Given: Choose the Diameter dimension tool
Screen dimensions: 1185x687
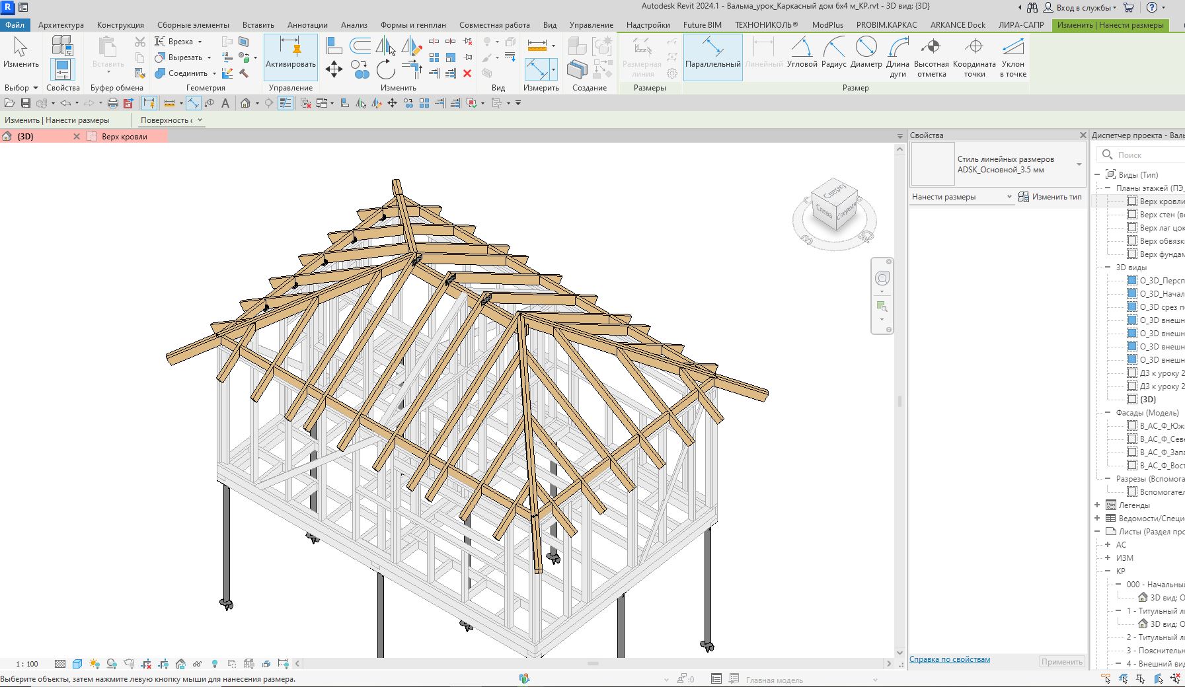Looking at the screenshot, I should [866, 55].
